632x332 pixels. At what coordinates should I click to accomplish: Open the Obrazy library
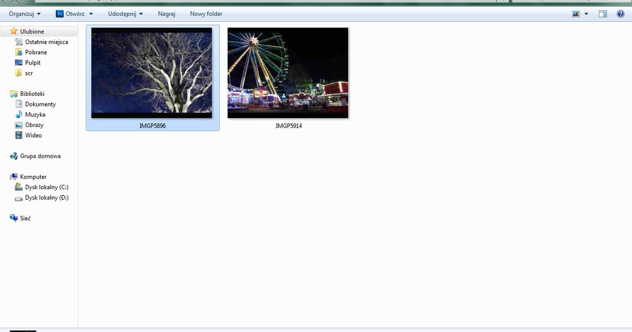34,125
